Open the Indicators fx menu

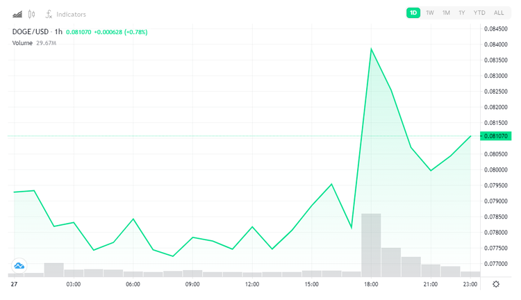[65, 14]
